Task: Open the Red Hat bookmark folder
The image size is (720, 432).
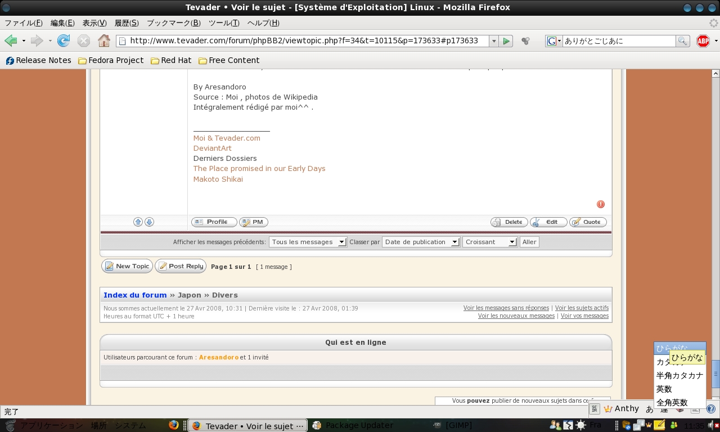Action: pyautogui.click(x=171, y=60)
